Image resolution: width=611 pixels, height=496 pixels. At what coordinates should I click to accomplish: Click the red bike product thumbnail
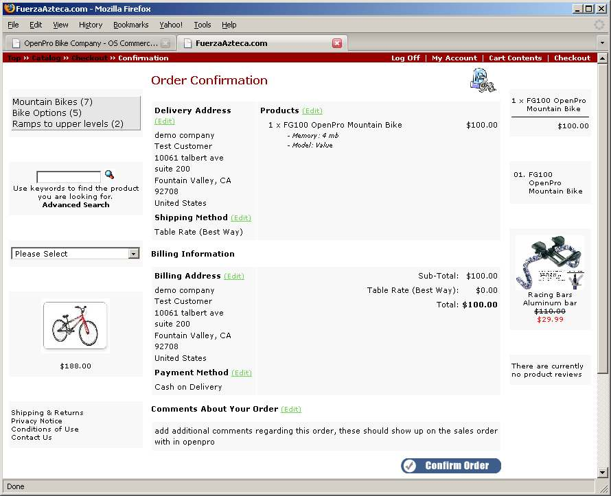click(76, 326)
